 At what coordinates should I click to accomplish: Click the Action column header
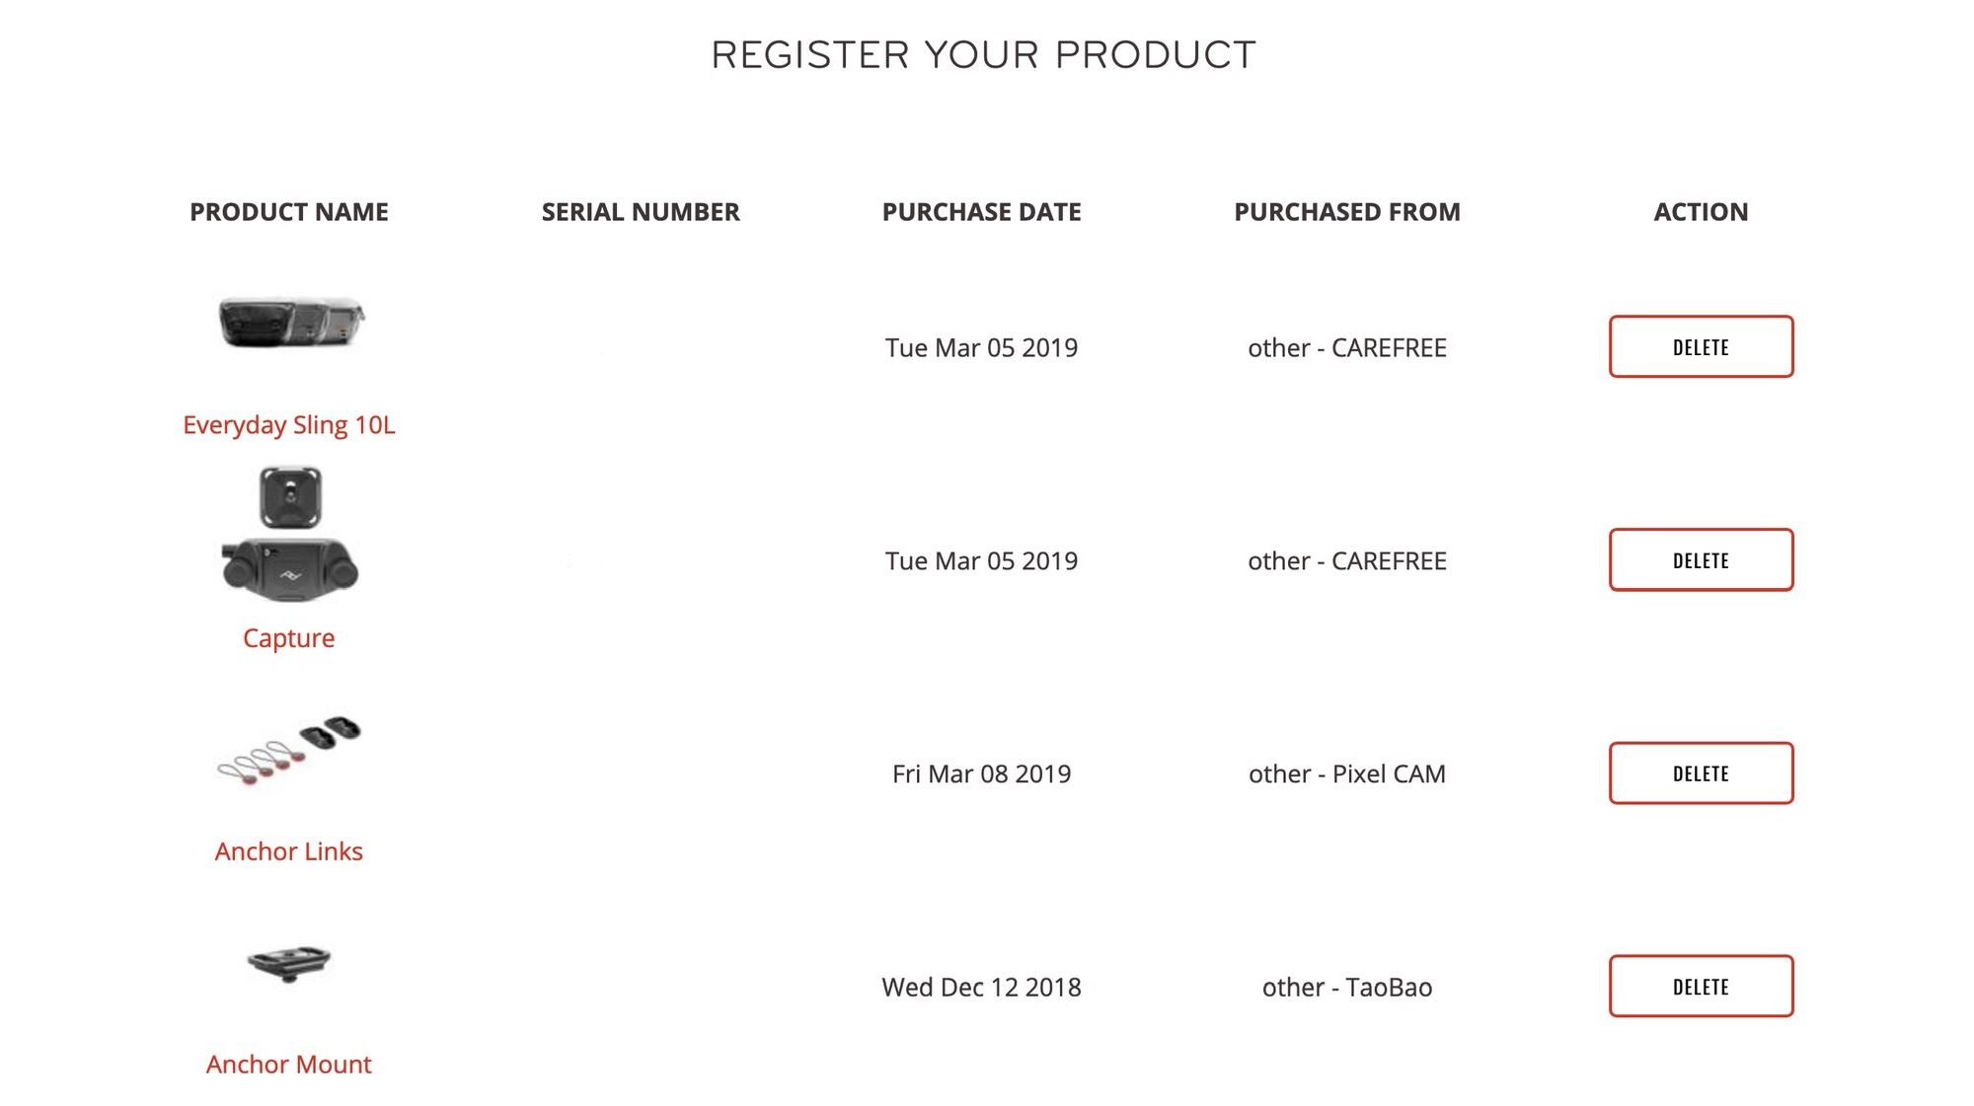tap(1701, 212)
